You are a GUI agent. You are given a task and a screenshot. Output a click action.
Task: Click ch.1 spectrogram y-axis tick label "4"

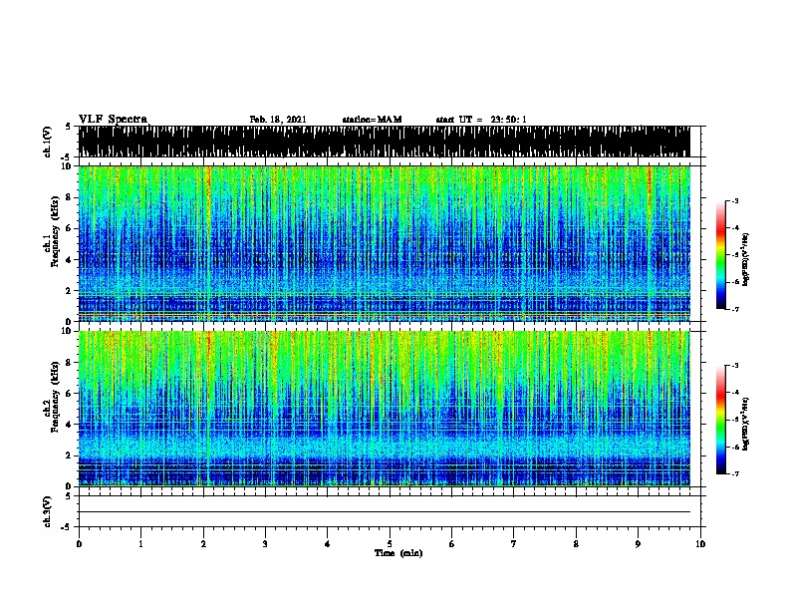pos(69,260)
